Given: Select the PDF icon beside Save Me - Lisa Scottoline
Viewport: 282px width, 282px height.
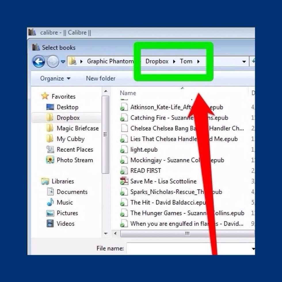Looking at the screenshot, I should coord(124,181).
